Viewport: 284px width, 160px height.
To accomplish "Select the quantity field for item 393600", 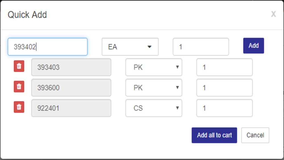I will coord(225,88).
